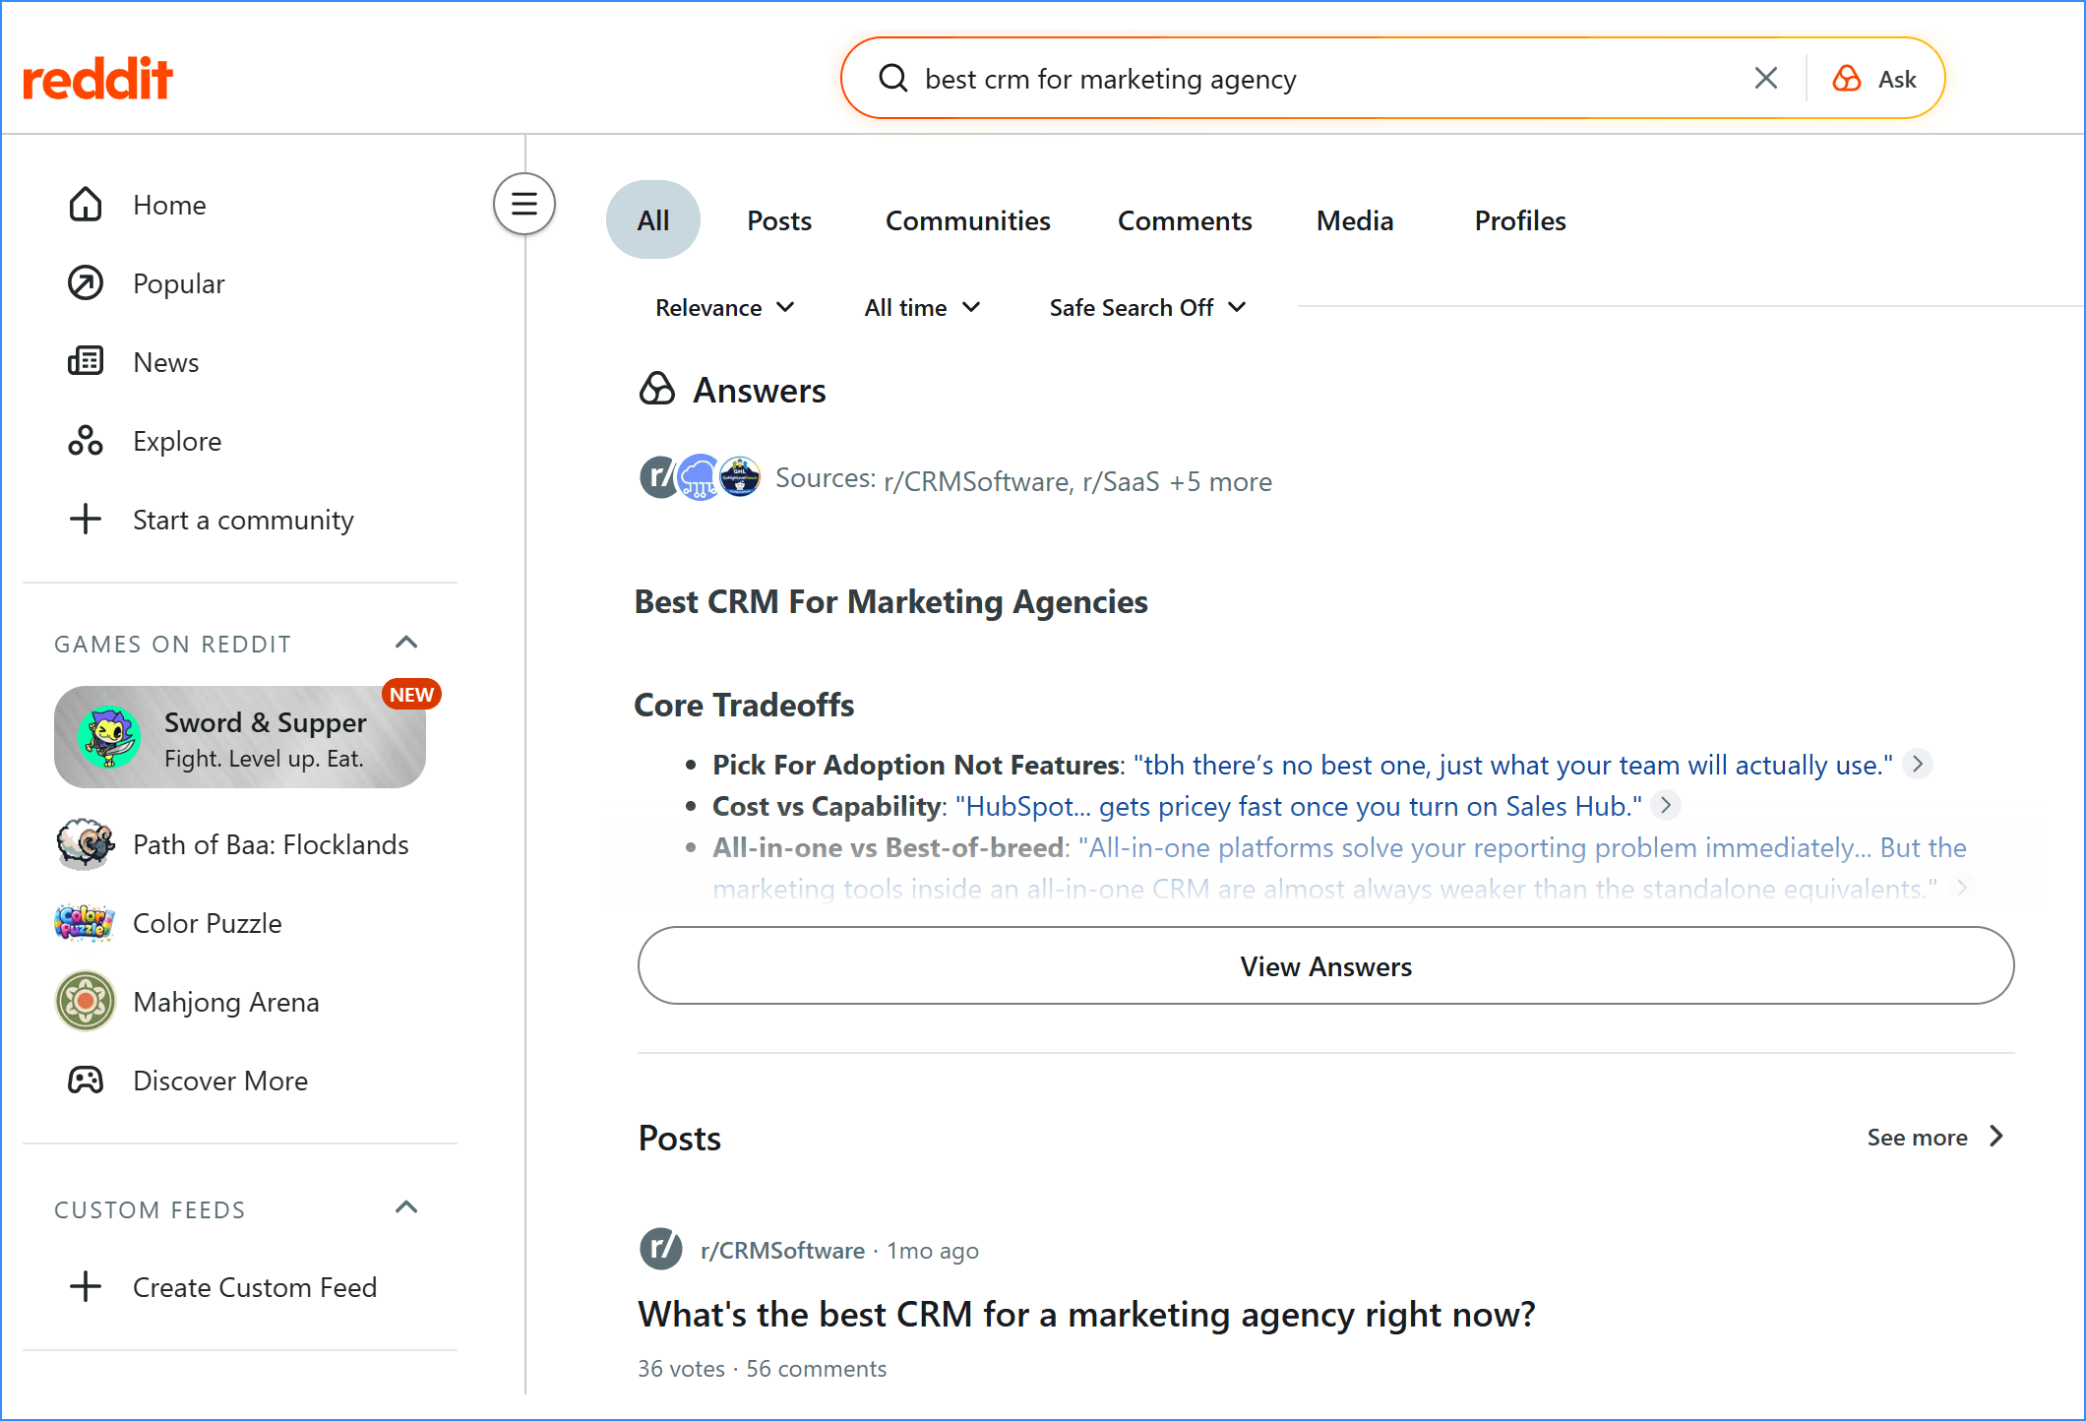
Task: Switch to the Posts tab
Action: pos(779,220)
